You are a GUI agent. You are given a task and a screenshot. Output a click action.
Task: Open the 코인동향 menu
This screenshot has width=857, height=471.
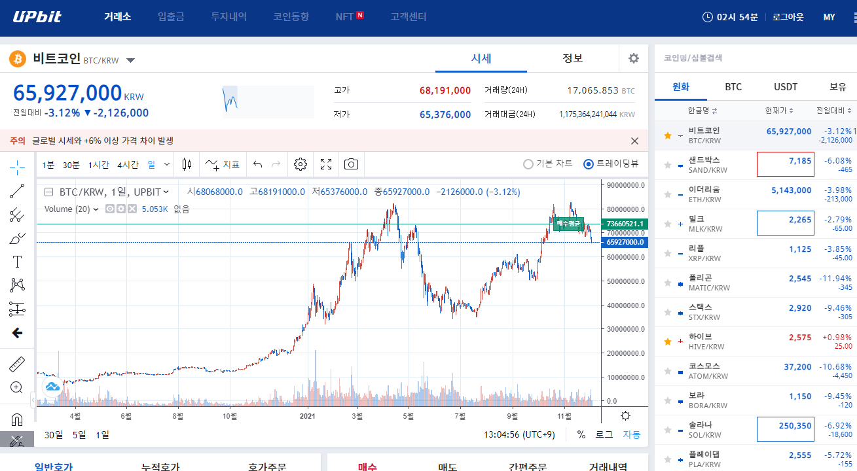[x=291, y=17]
